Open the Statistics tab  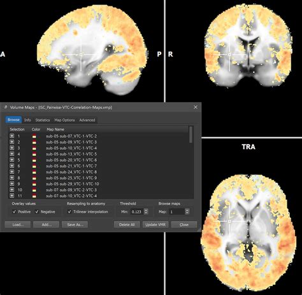pos(43,120)
